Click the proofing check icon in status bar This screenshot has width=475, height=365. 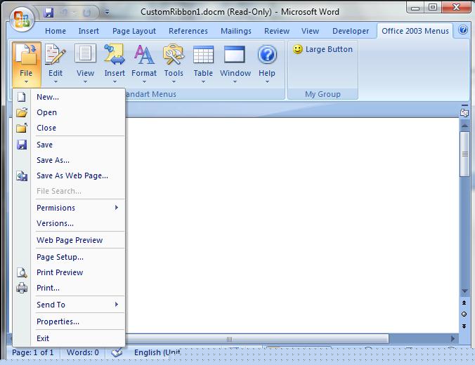pyautogui.click(x=117, y=352)
